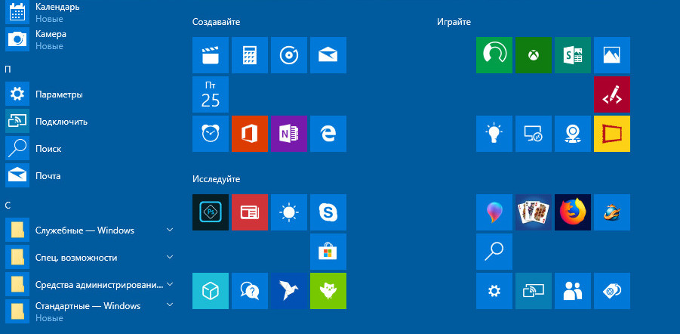
Task: Launch the origami bird tile
Action: click(x=289, y=291)
